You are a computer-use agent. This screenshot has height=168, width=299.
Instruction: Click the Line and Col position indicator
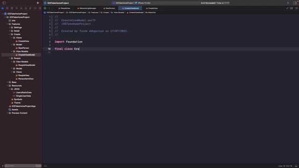285,166
